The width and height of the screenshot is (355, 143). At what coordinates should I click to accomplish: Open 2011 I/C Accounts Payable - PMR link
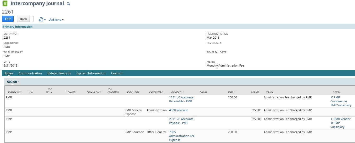[x=181, y=121]
